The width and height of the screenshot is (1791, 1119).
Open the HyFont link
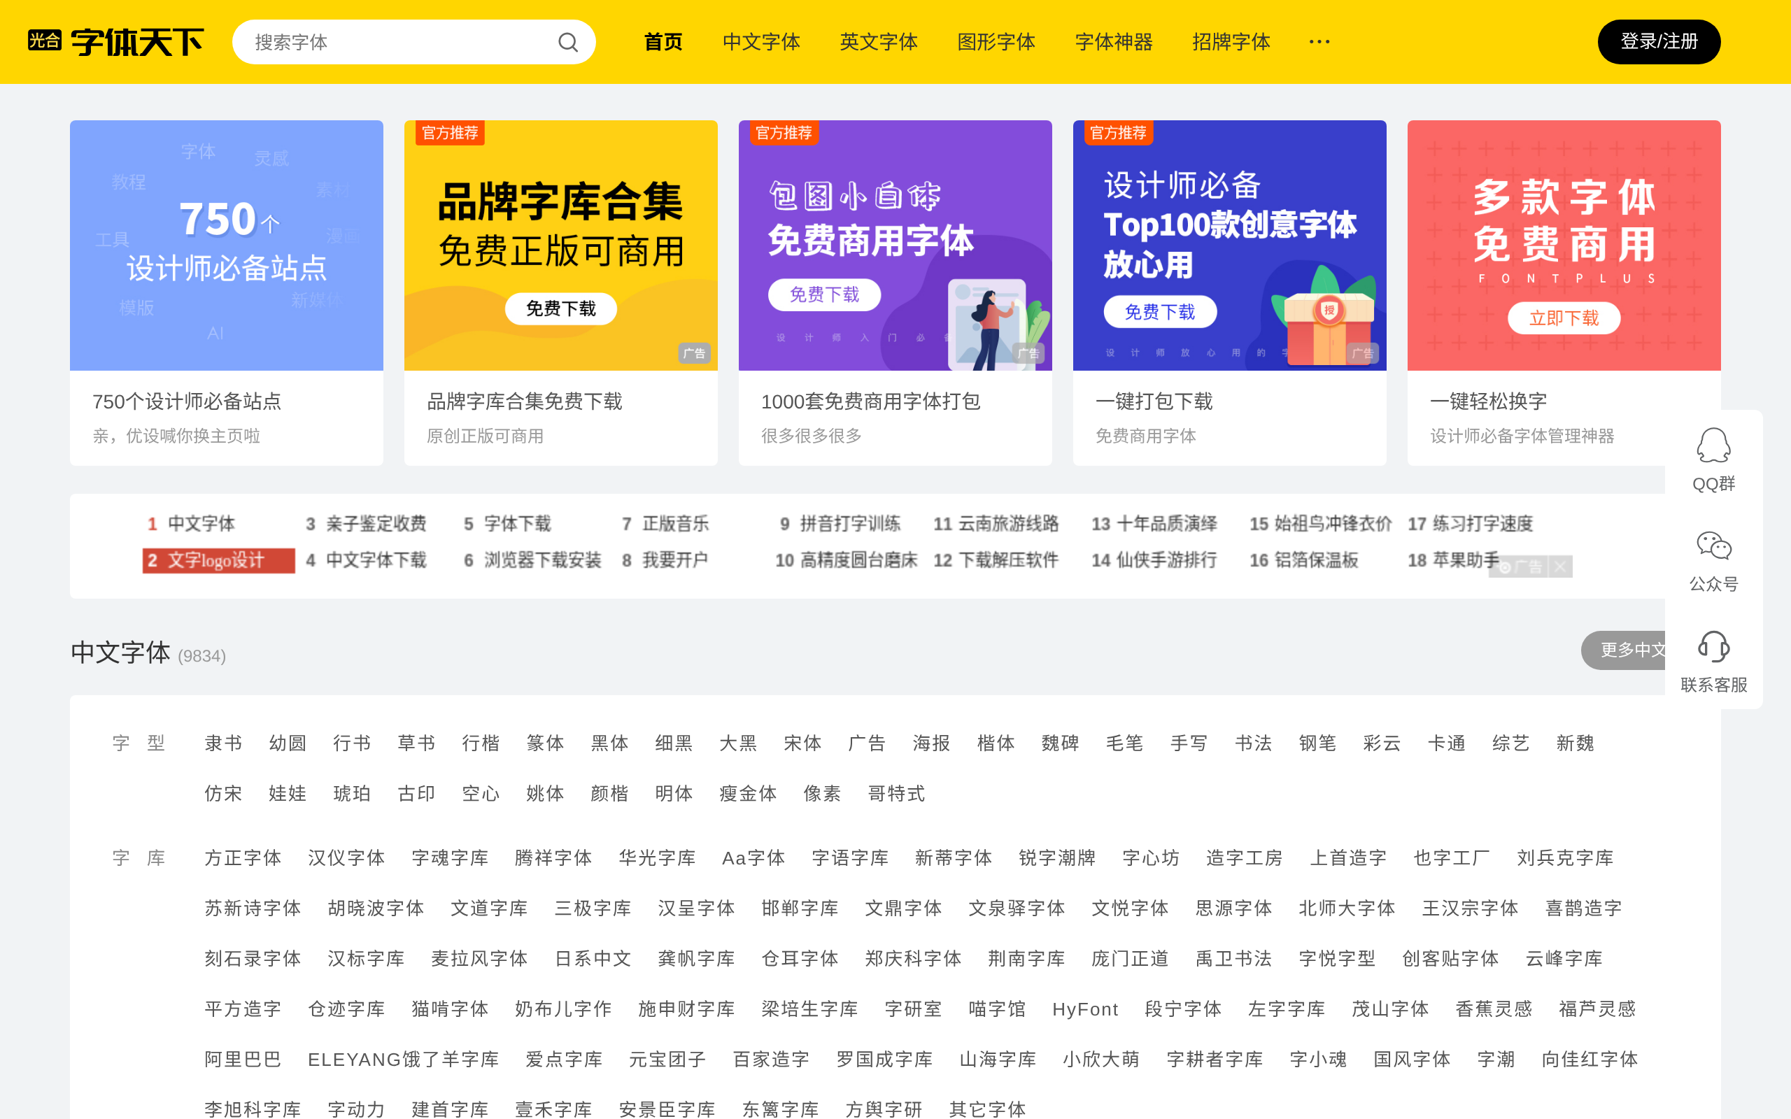(1085, 1008)
